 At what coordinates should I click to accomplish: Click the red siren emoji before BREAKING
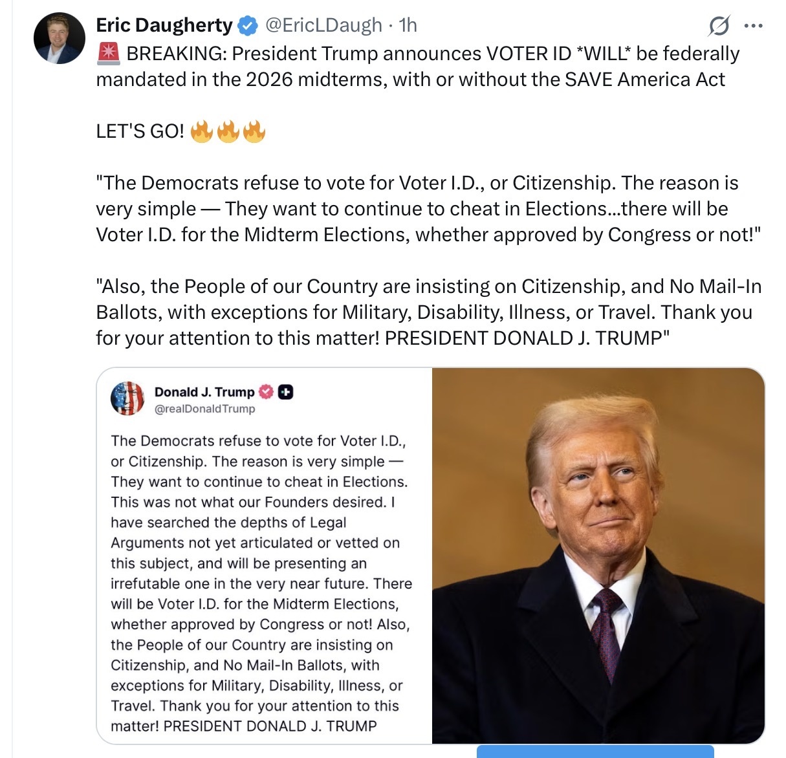pos(109,53)
